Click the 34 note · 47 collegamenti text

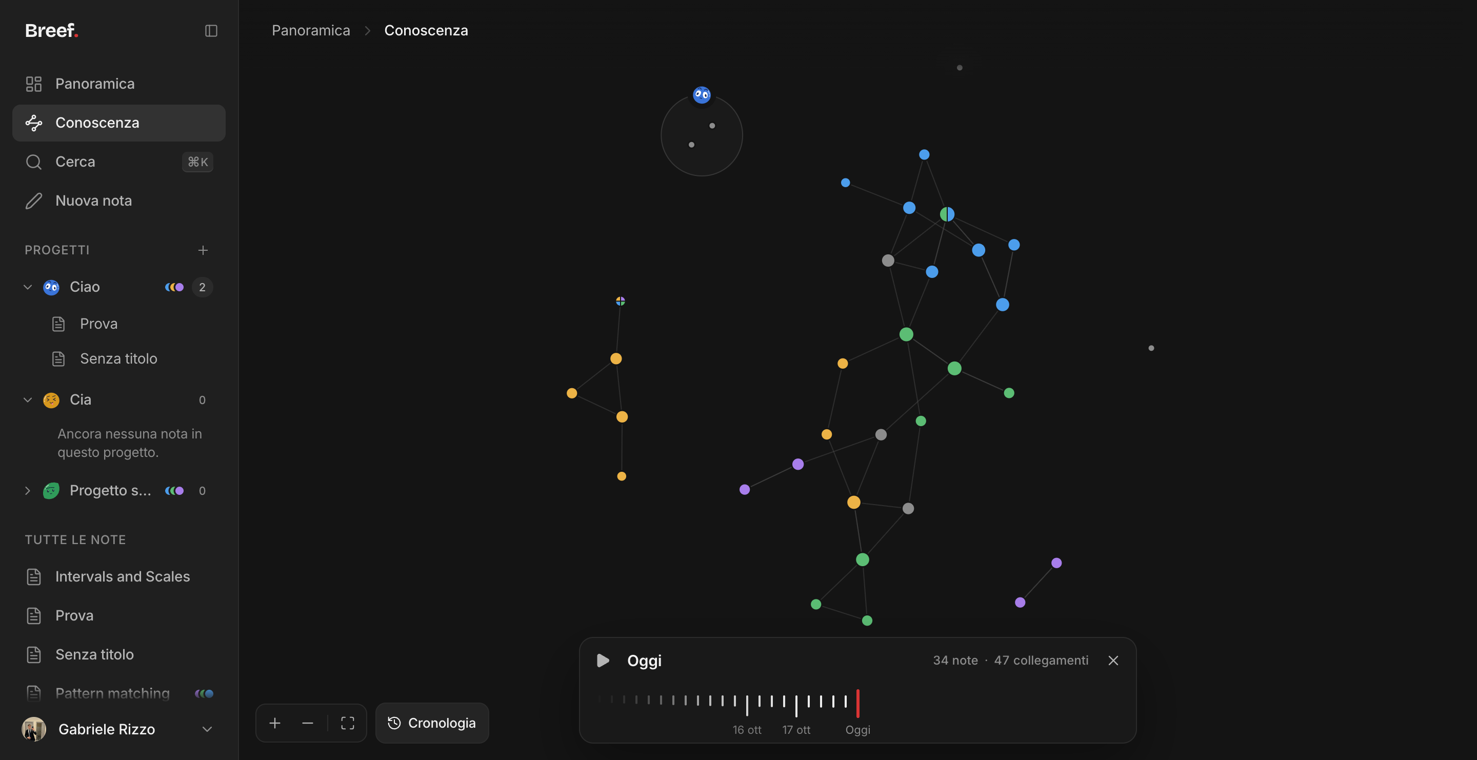[1011, 661]
